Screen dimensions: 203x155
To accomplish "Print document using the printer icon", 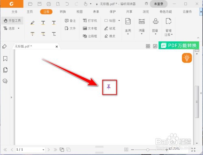I will coord(49,4).
